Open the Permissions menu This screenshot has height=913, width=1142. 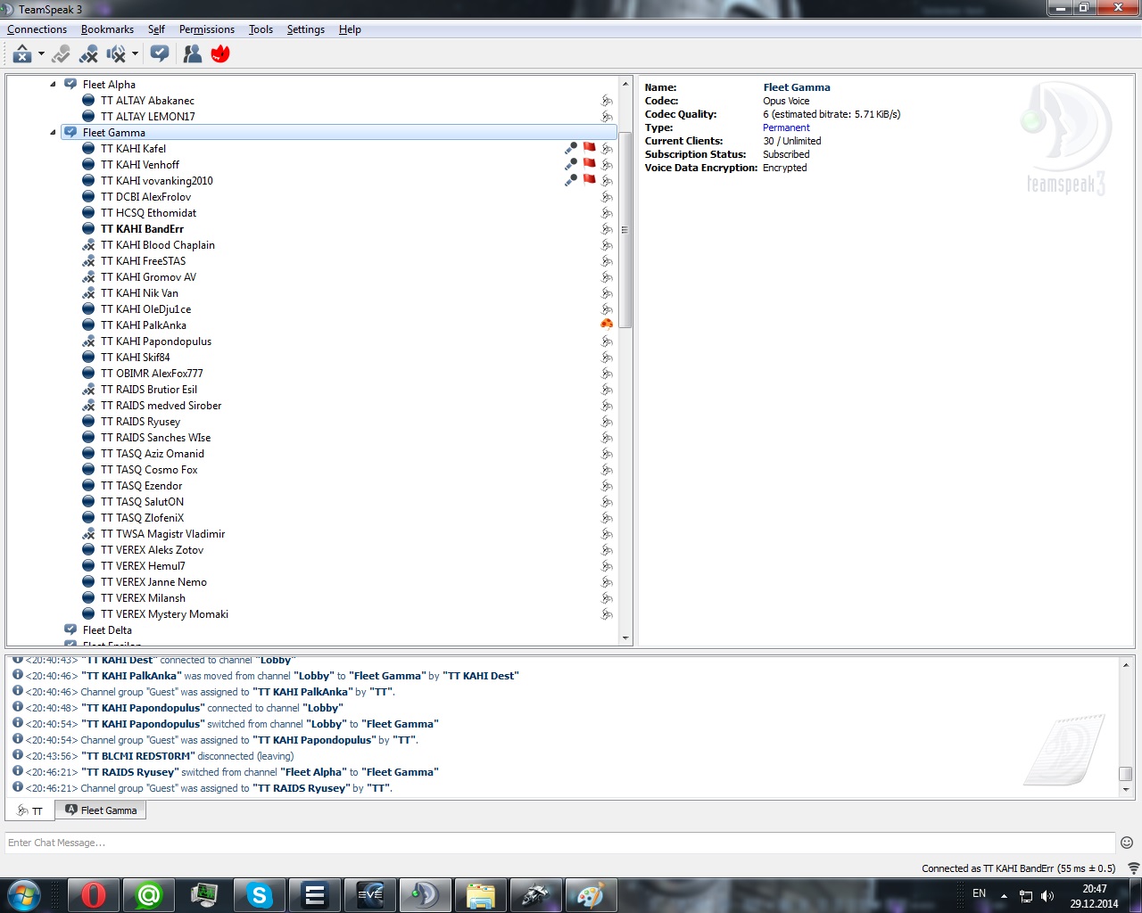point(207,29)
